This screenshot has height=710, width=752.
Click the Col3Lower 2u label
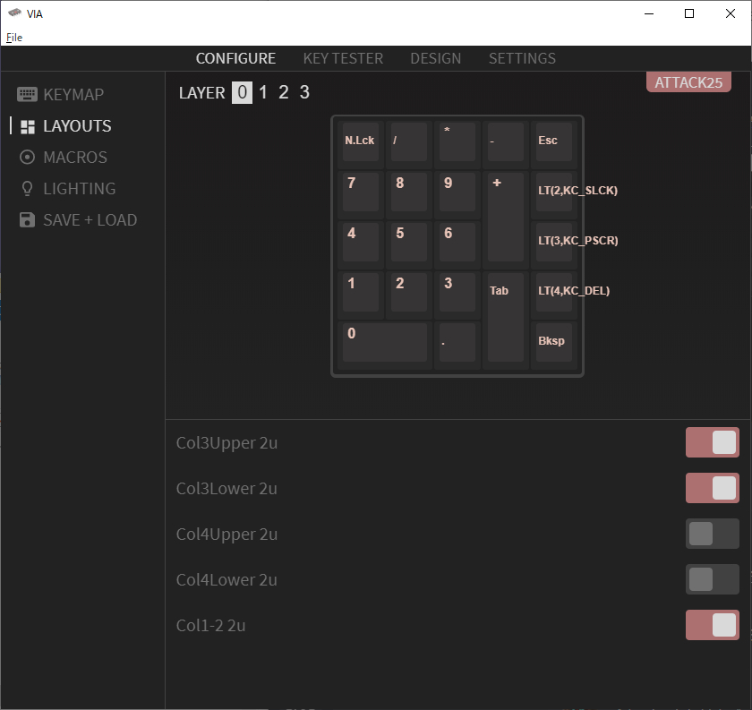pyautogui.click(x=226, y=488)
